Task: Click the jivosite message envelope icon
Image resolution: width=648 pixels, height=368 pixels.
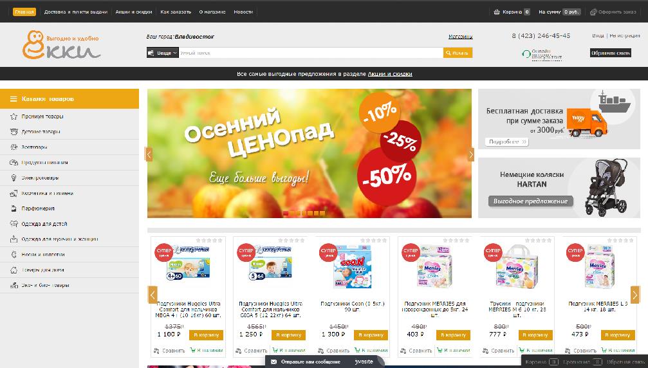Action: 273,362
